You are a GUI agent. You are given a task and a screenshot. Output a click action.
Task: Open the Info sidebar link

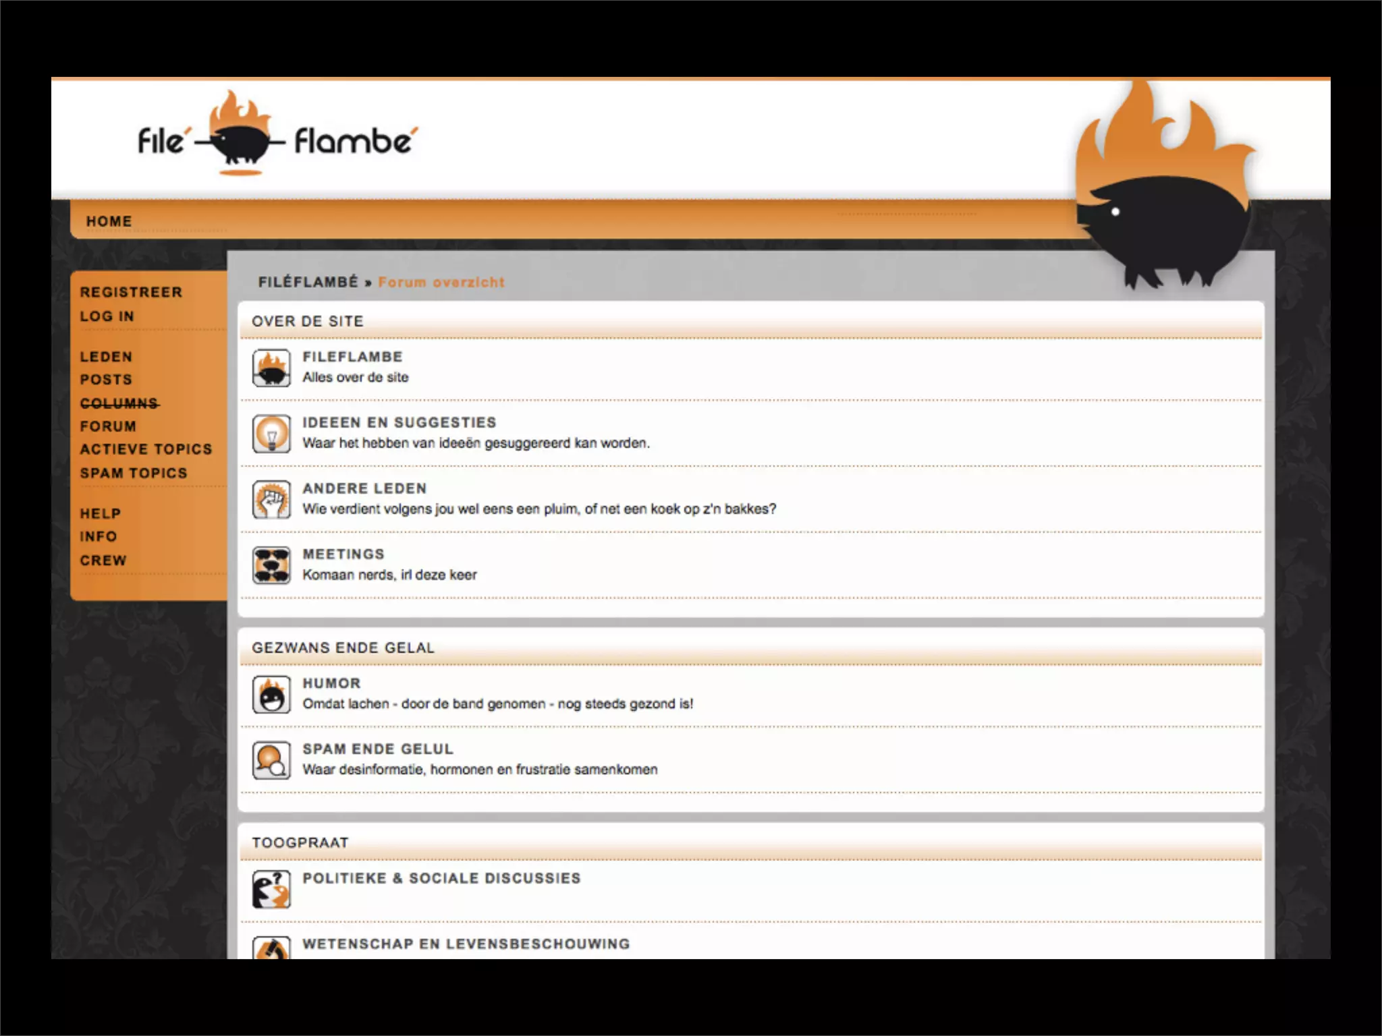[99, 537]
